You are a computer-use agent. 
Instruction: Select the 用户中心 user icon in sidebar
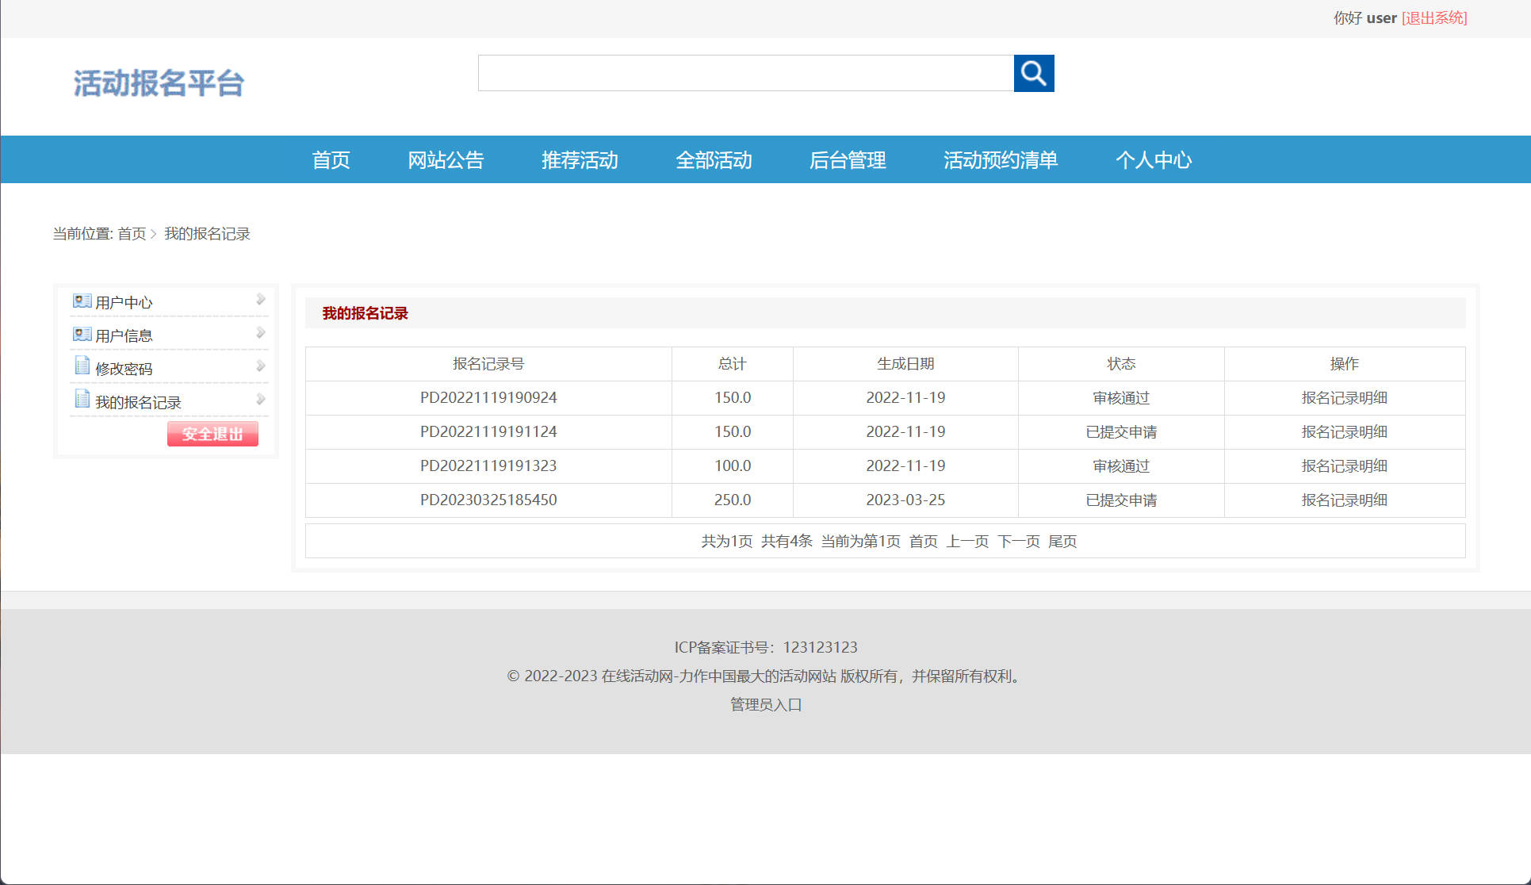[x=82, y=300]
